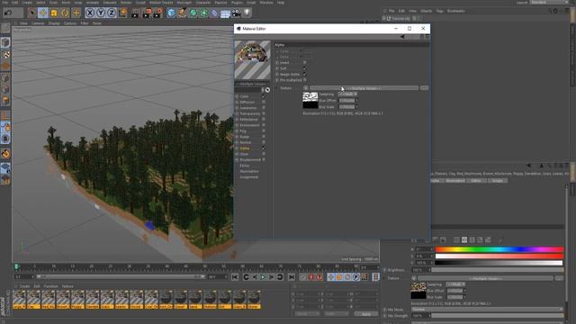Click the material preview in Material Editor
Image resolution: width=576 pixels, height=324 pixels.
(252, 59)
